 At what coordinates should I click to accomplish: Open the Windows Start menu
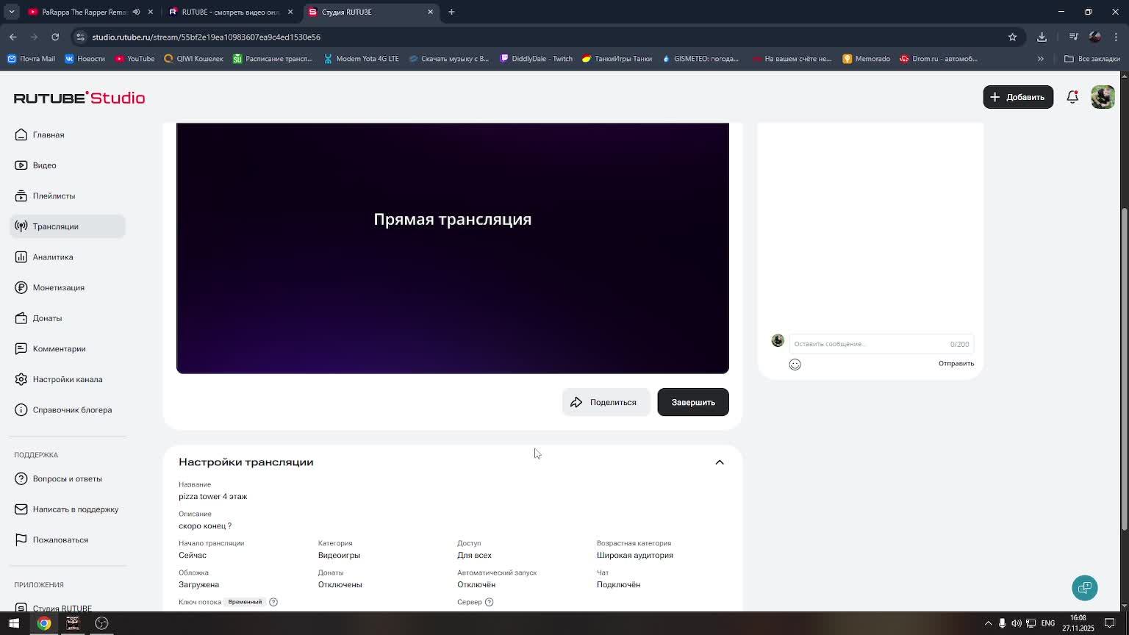(14, 623)
